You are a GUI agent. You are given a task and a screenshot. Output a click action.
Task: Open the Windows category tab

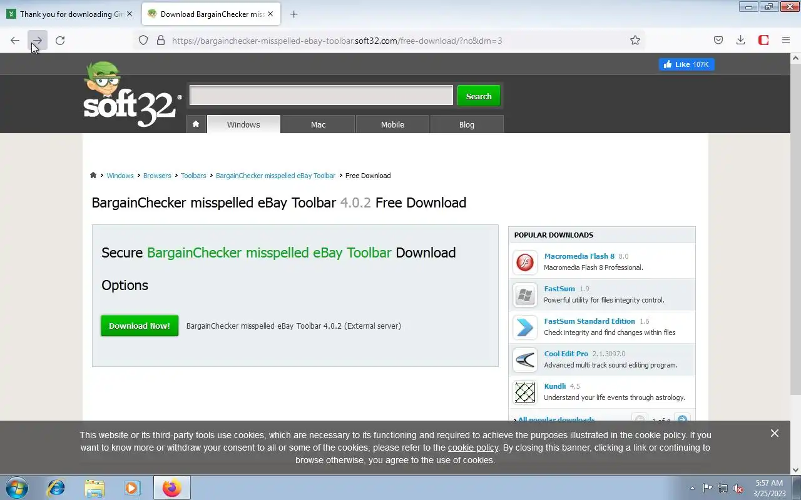tap(243, 124)
